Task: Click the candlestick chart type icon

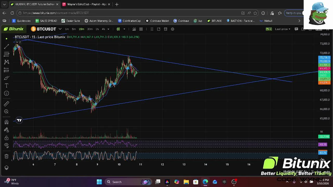Action: [x=118, y=29]
